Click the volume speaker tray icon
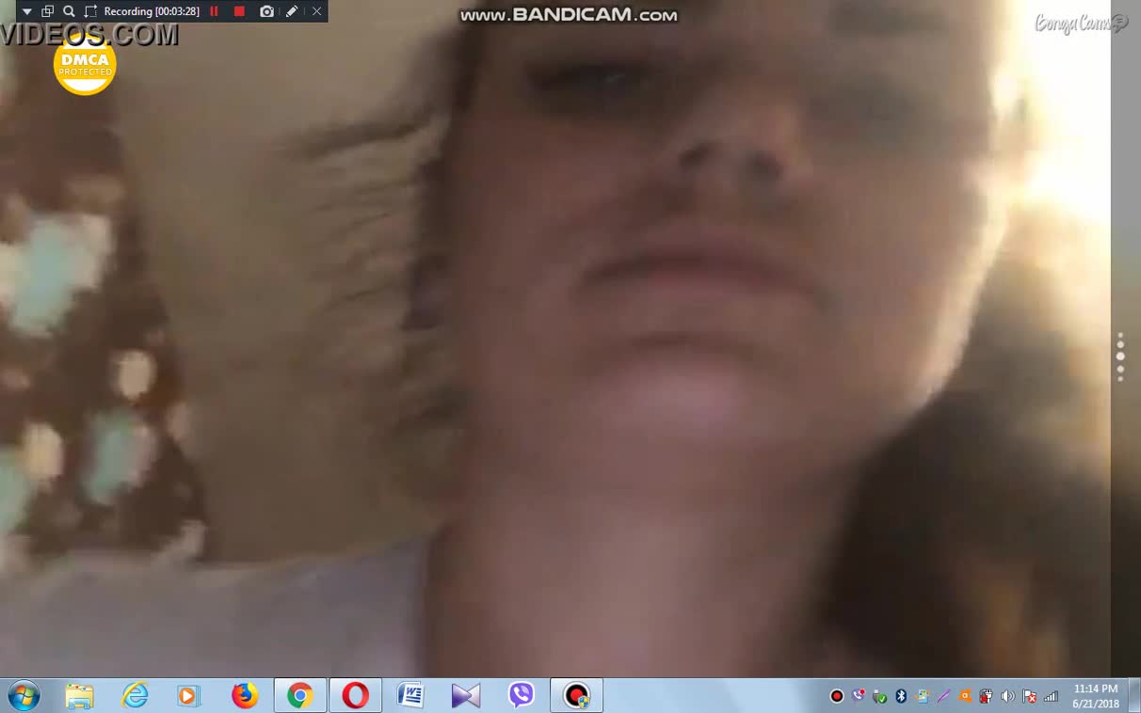 point(1007,697)
